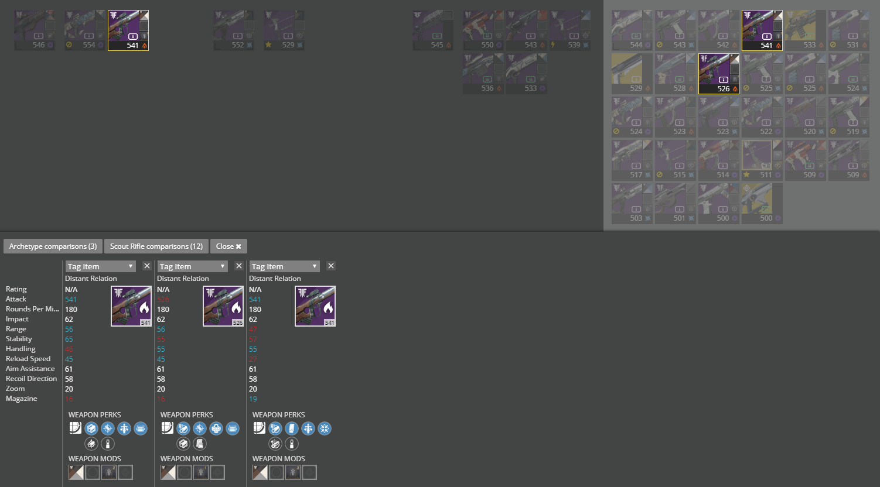Open Tag Item dropdown in third compare column
This screenshot has height=487, width=880.
[x=285, y=266]
